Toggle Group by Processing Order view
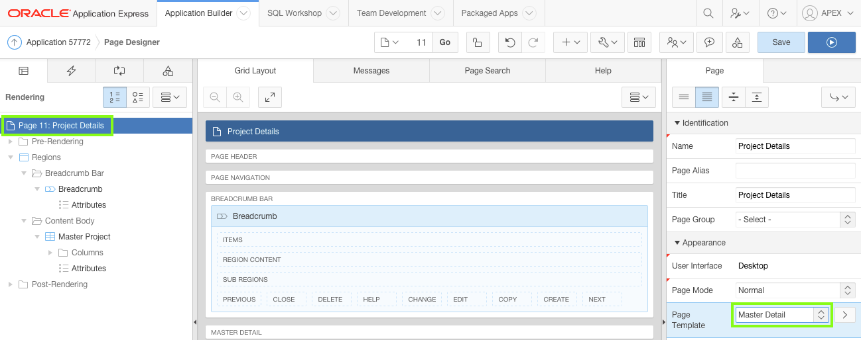The height and width of the screenshot is (340, 861). pos(115,97)
